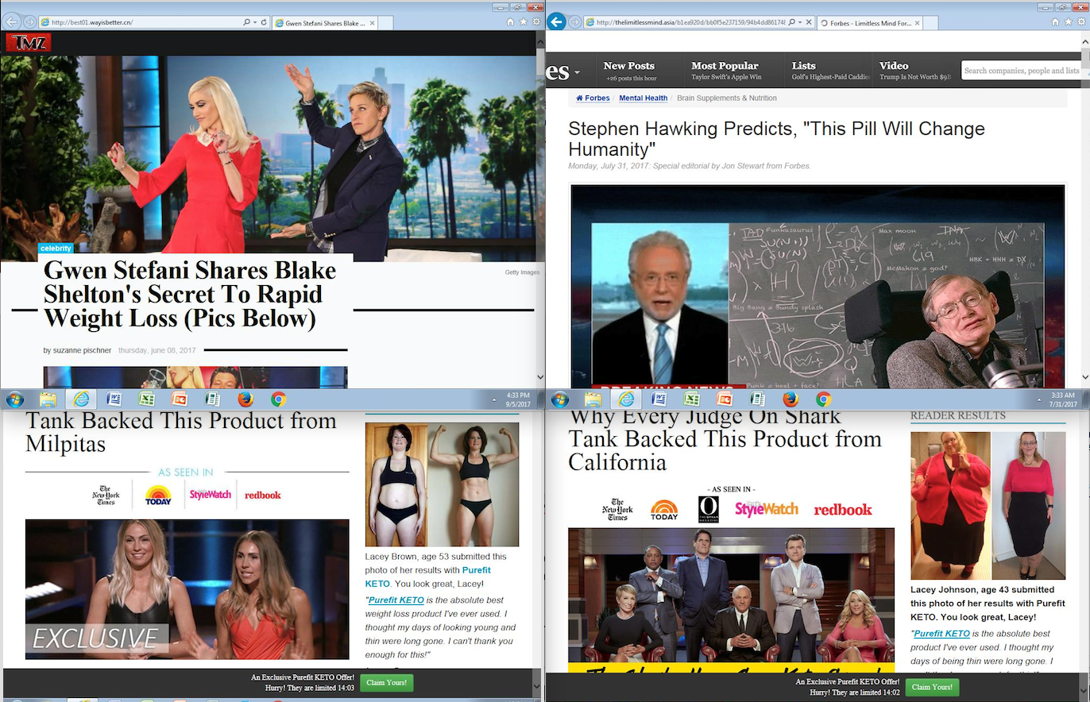The image size is (1090, 702).
Task: Open the Purefit KETO link in Lacey Johnson's quote
Action: point(941,634)
